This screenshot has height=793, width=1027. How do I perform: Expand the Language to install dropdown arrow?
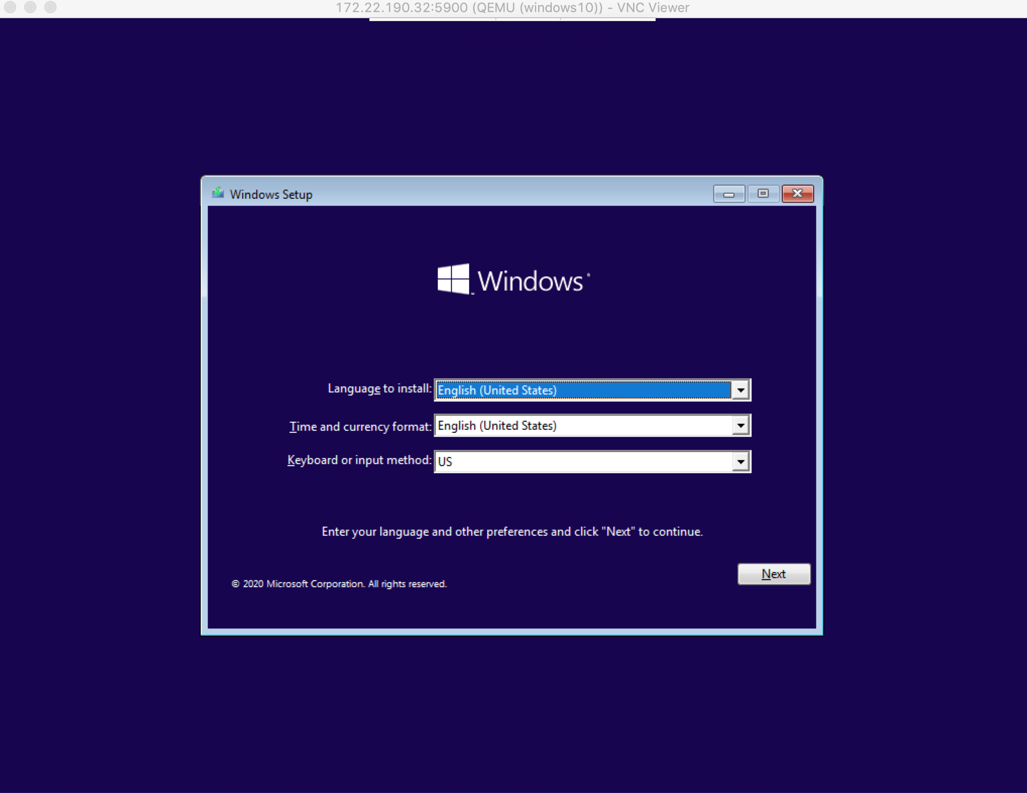tap(740, 390)
